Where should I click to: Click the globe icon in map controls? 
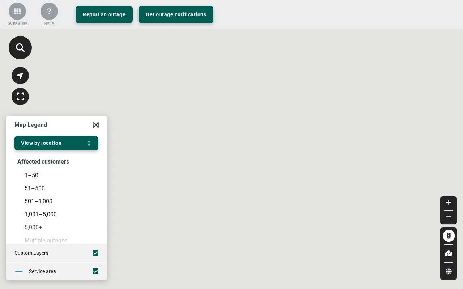[x=449, y=271]
